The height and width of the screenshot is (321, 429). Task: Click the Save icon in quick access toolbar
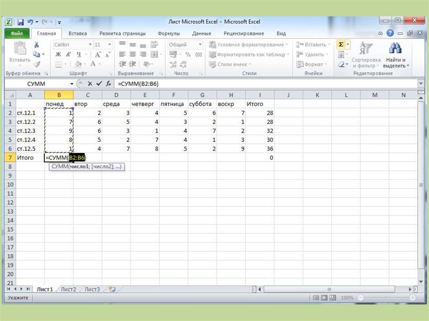tap(21, 22)
